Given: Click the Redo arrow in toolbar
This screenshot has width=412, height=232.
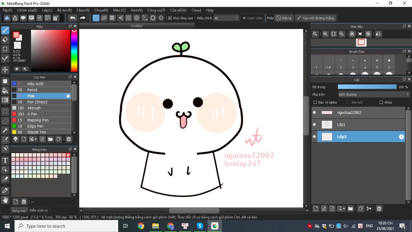Looking at the screenshot, I should point(82,18).
